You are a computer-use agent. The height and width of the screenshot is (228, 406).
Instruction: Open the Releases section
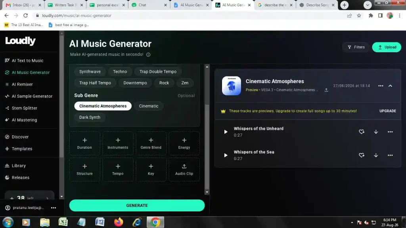point(17,178)
